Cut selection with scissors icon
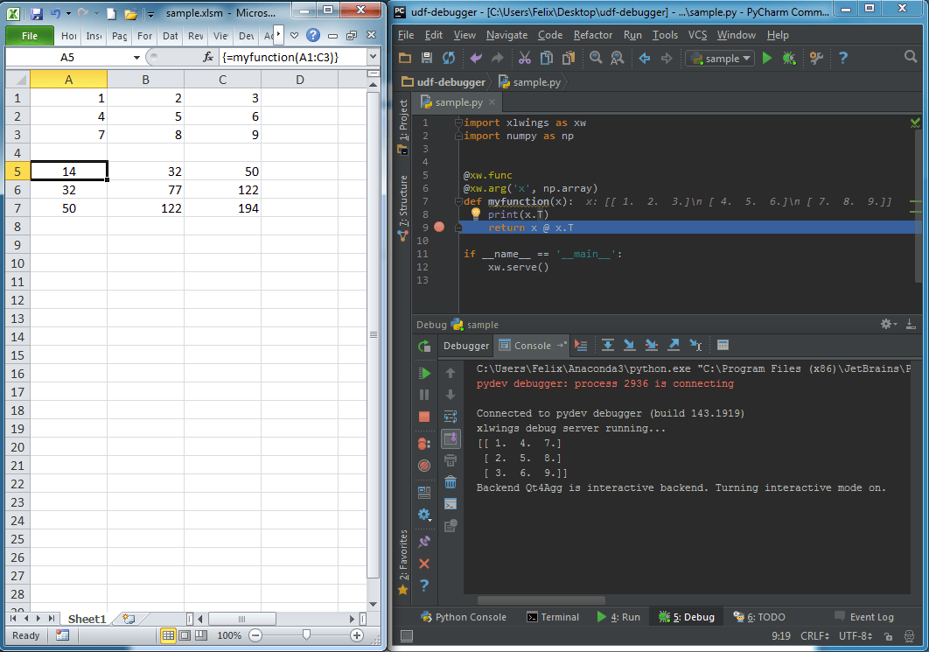Image resolution: width=929 pixels, height=652 pixels. [x=524, y=58]
